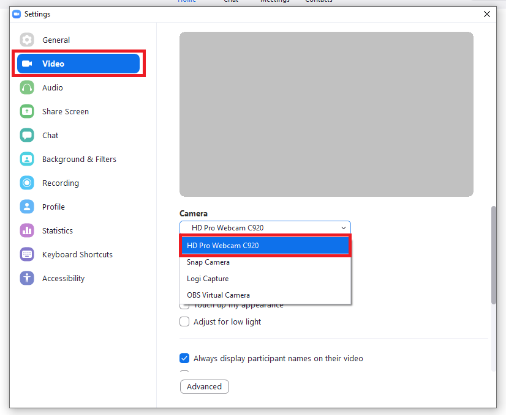Close the Settings window
Viewport: 506px width, 415px height.
point(487,14)
